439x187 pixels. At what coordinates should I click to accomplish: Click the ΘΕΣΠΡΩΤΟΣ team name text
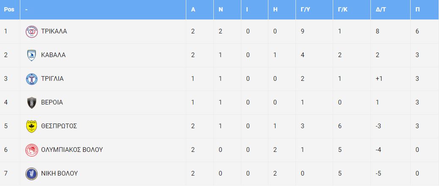coord(59,126)
